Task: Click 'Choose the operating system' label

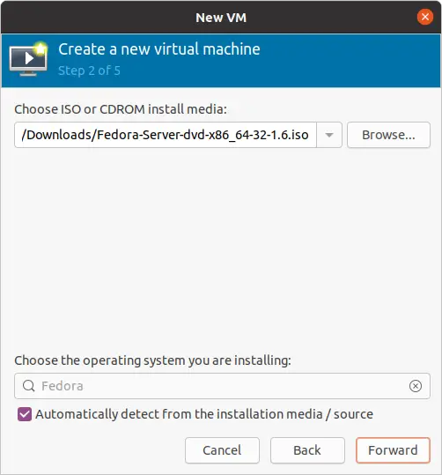Action: coord(152,360)
